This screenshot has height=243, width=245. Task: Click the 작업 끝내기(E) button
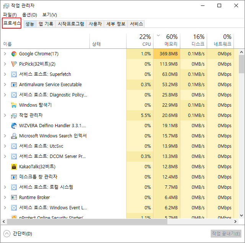226,234
